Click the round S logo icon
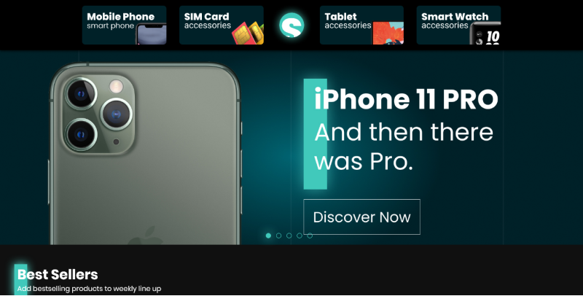The height and width of the screenshot is (296, 583). (291, 25)
